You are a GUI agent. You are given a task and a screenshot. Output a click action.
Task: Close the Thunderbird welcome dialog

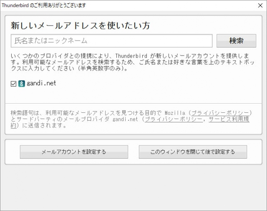click(x=260, y=5)
